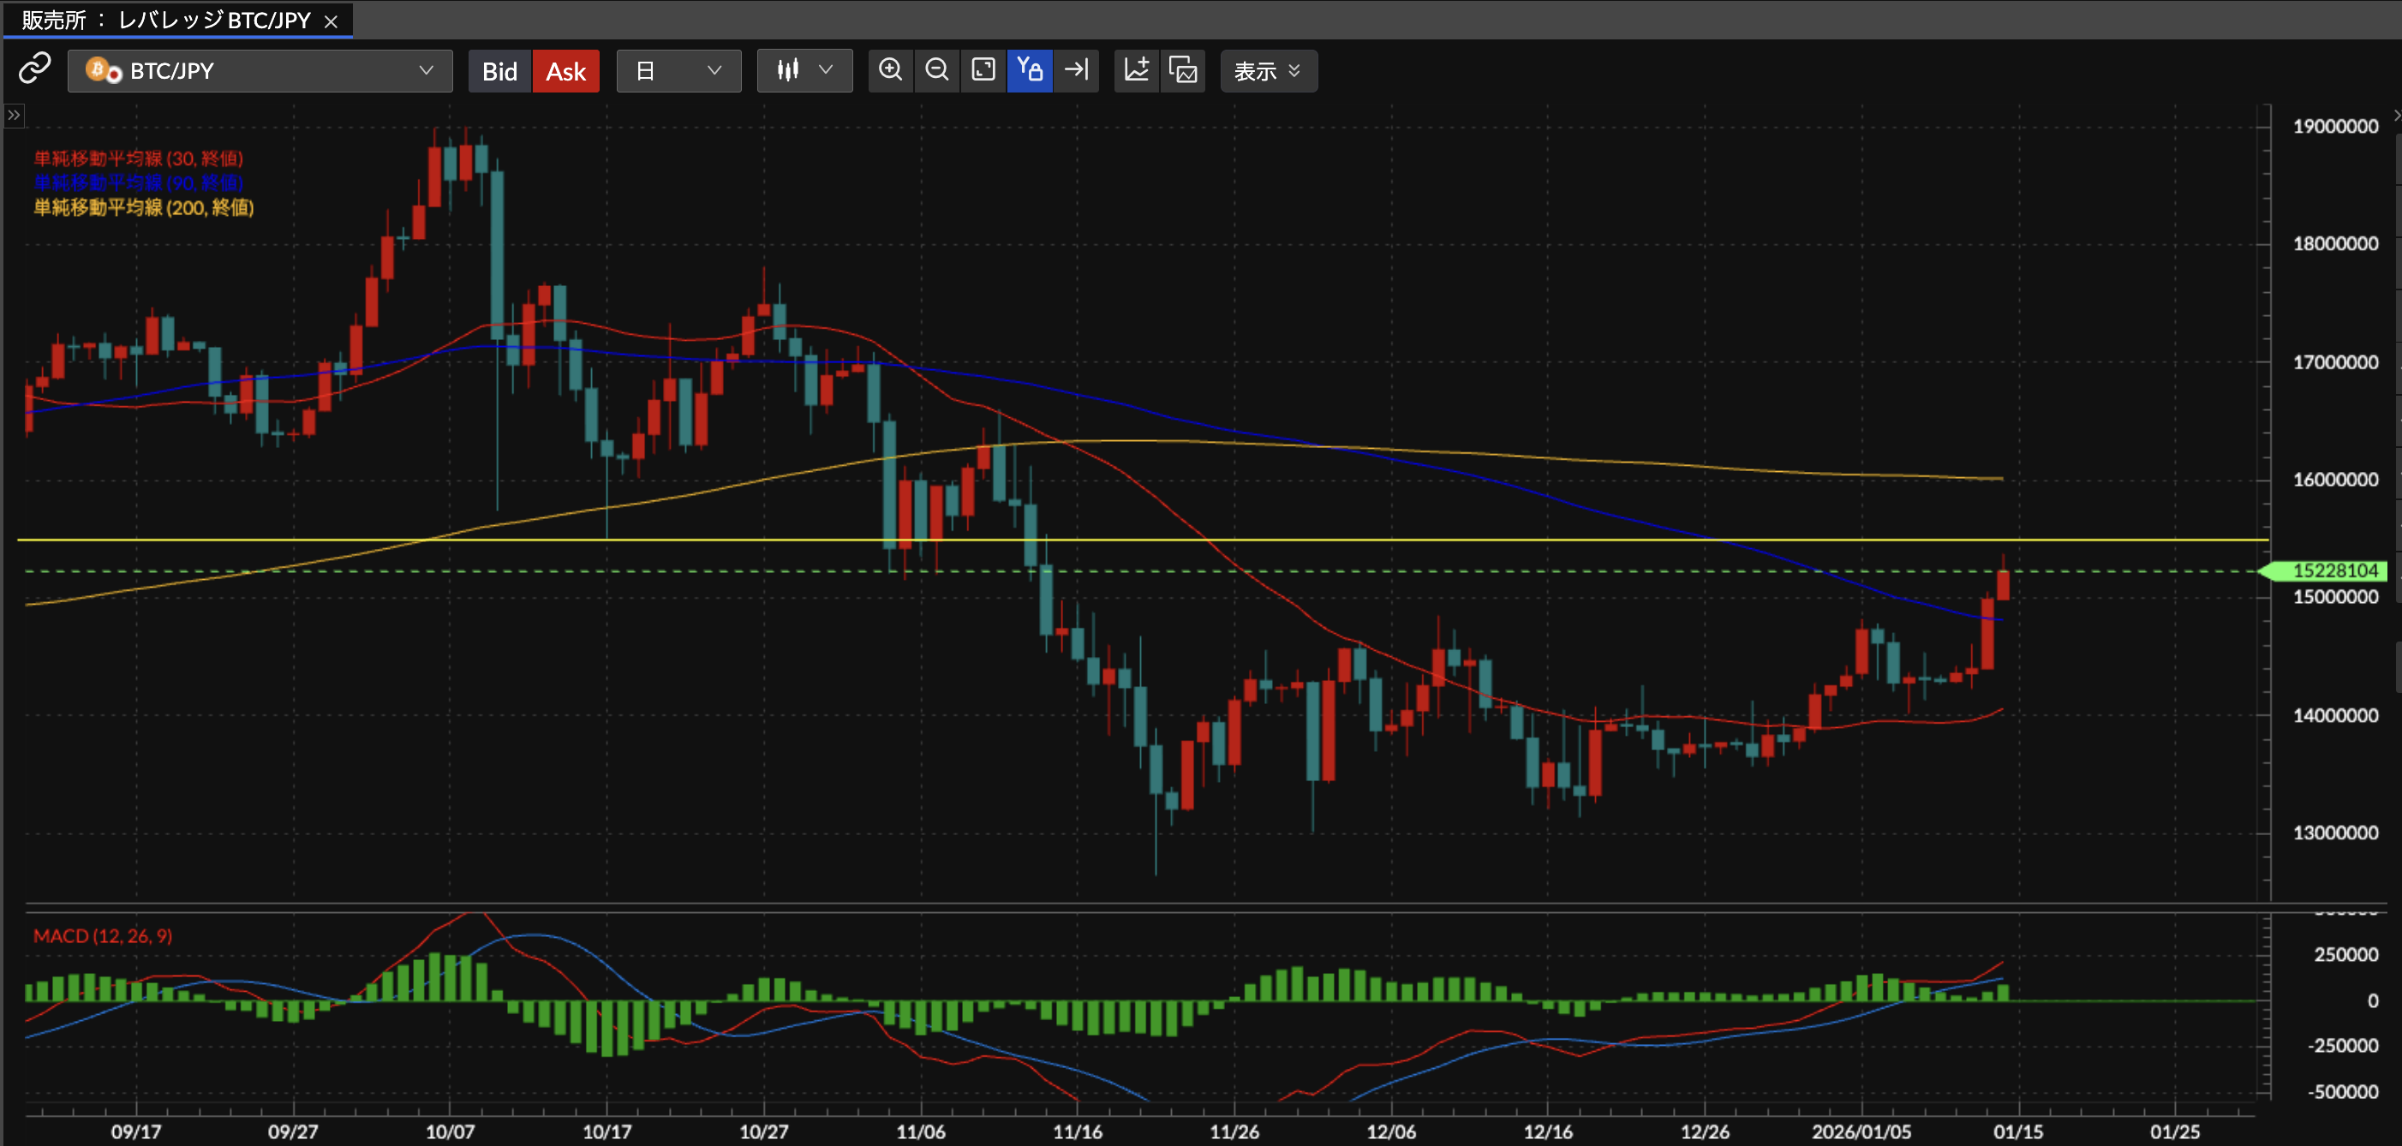
Task: Open the daily timeframe dropdown
Action: coord(678,71)
